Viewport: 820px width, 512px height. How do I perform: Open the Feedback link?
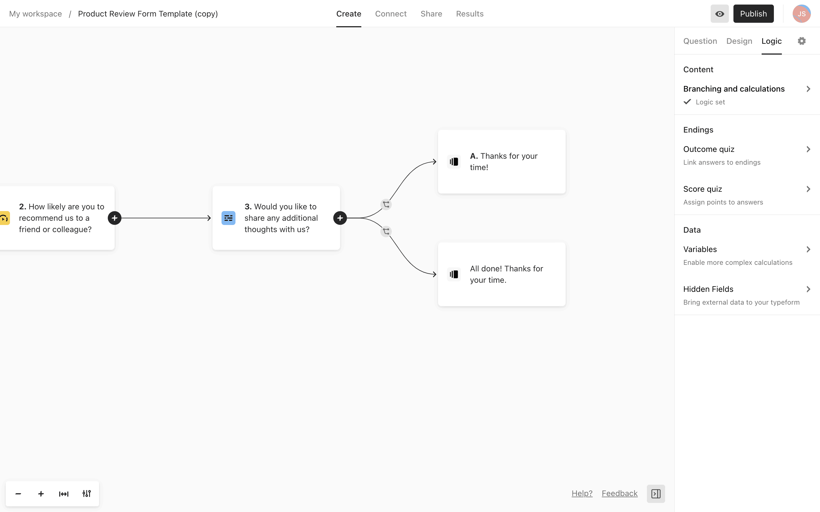click(619, 494)
